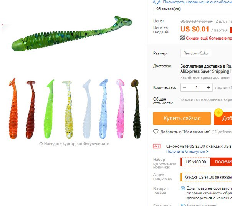Click the magnifier icon under product image
Screen dimensions: 232x206
(x=41, y=143)
